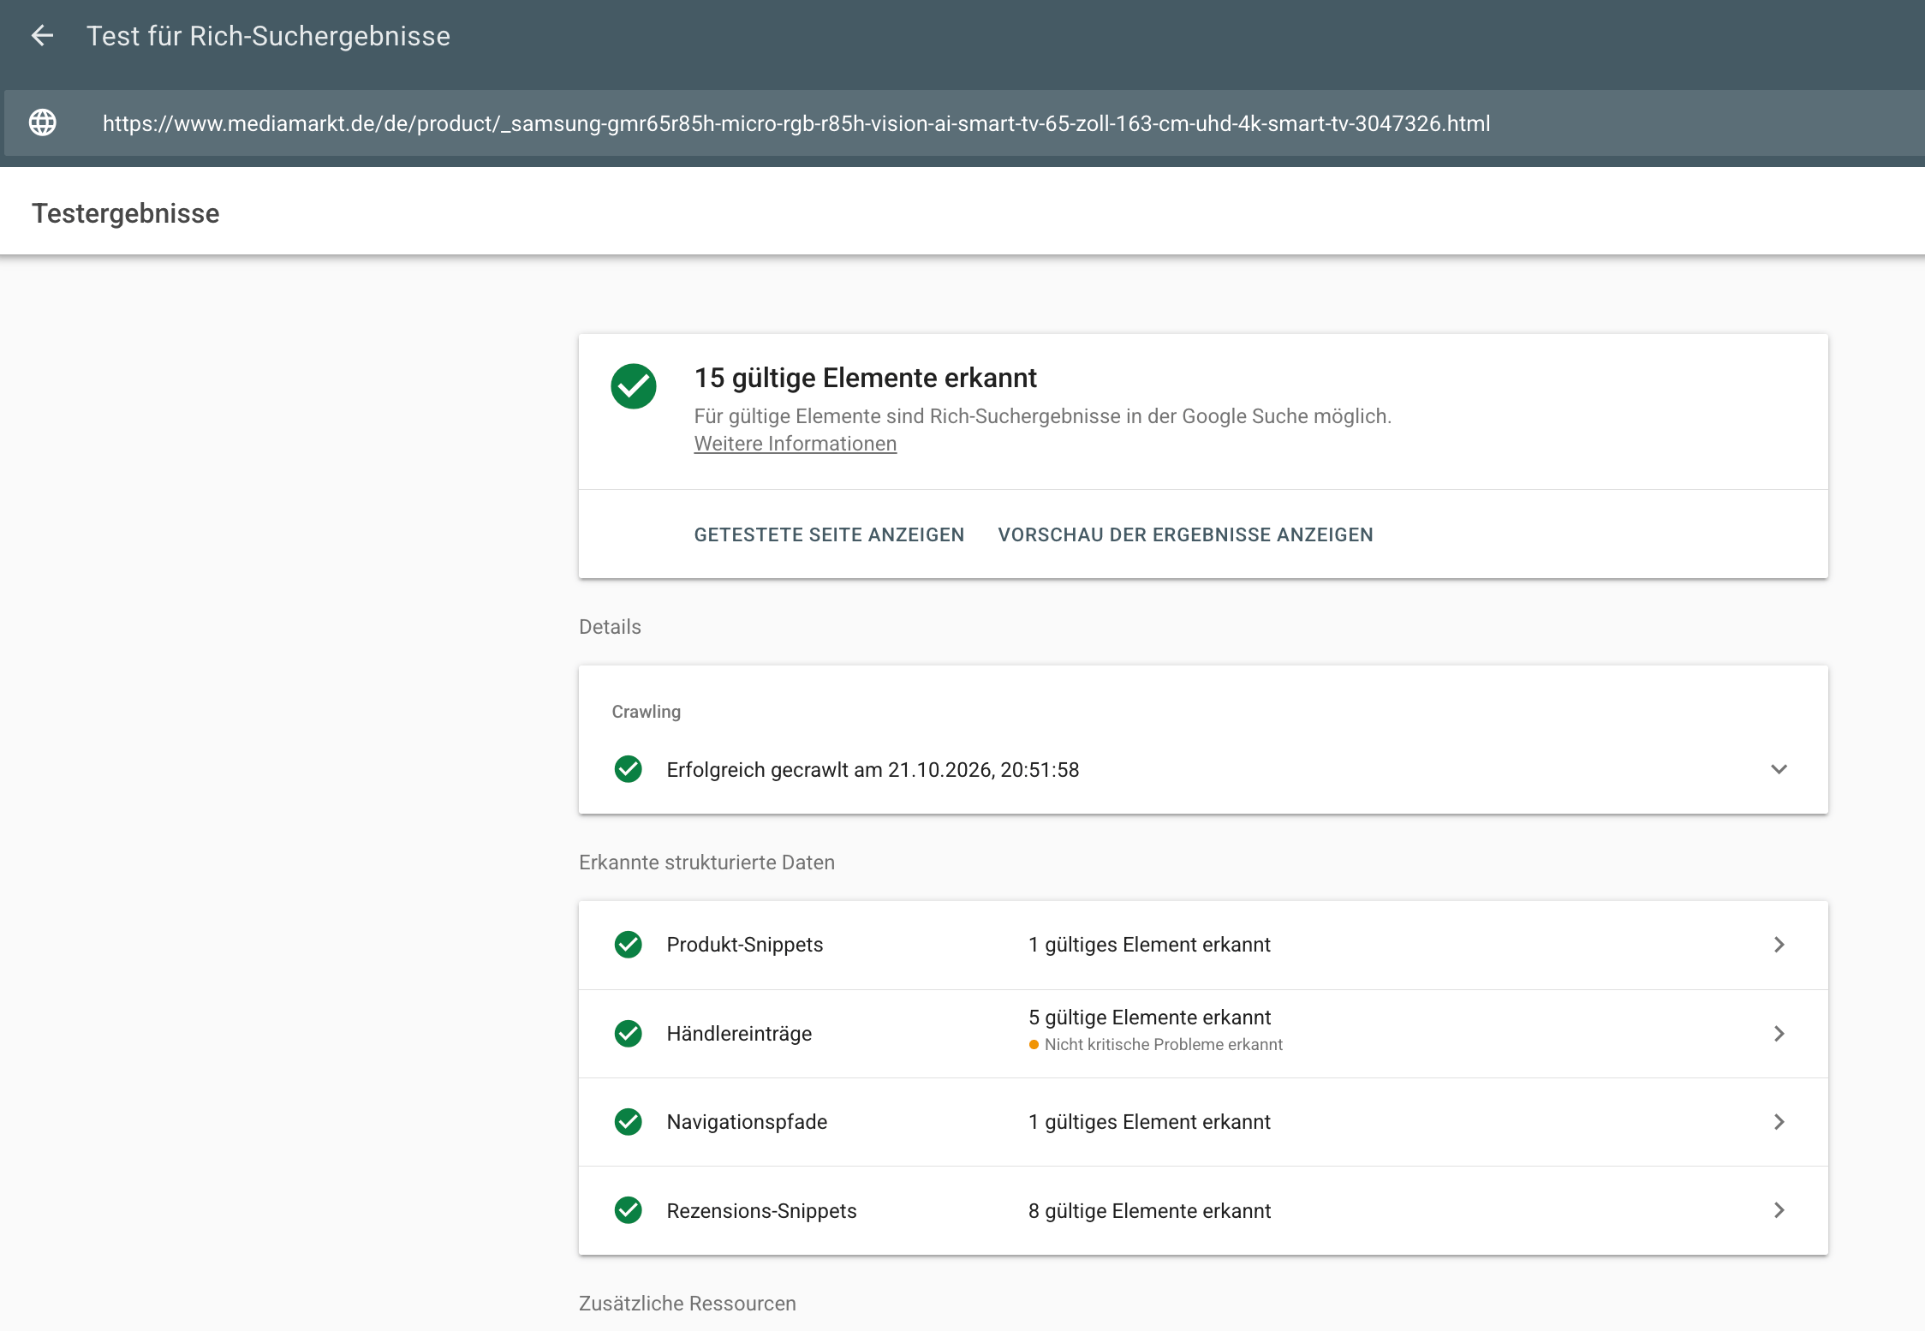Open Navigationspfade details via right chevron
Screen dimensions: 1925x1331
pyautogui.click(x=1779, y=1122)
